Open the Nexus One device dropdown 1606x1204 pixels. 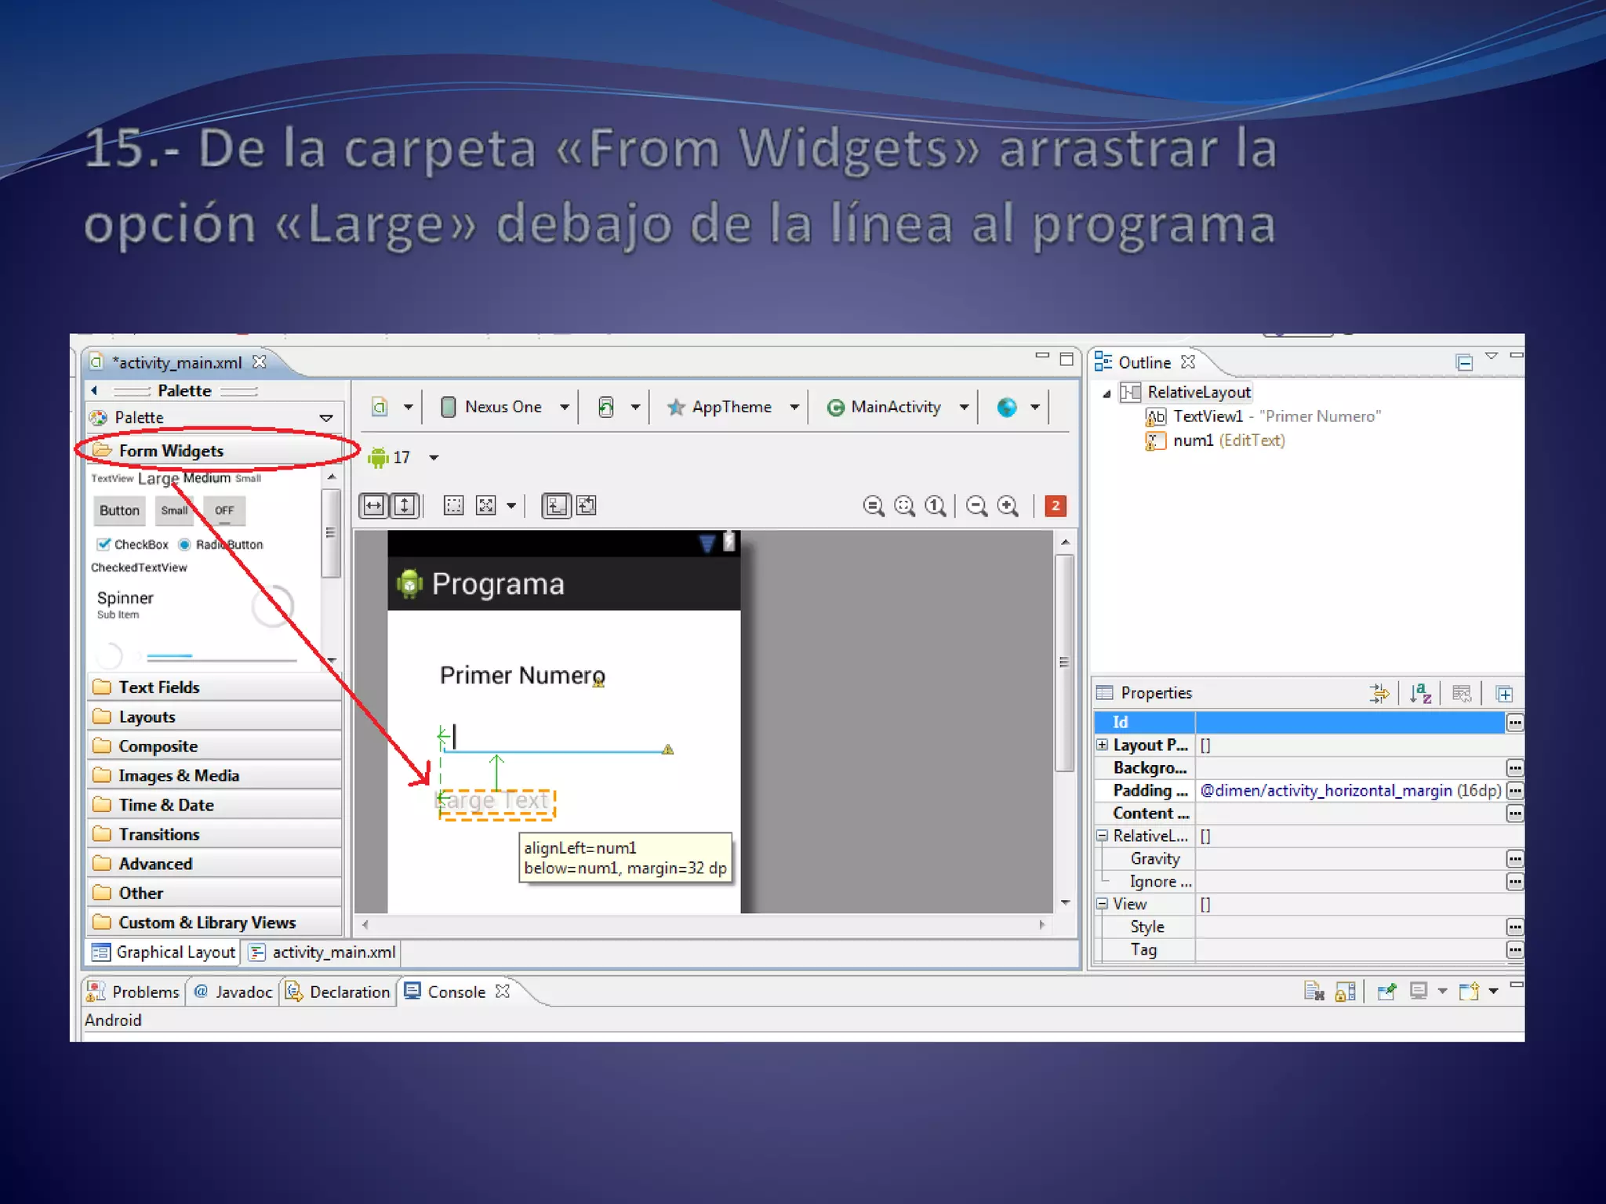(x=504, y=407)
